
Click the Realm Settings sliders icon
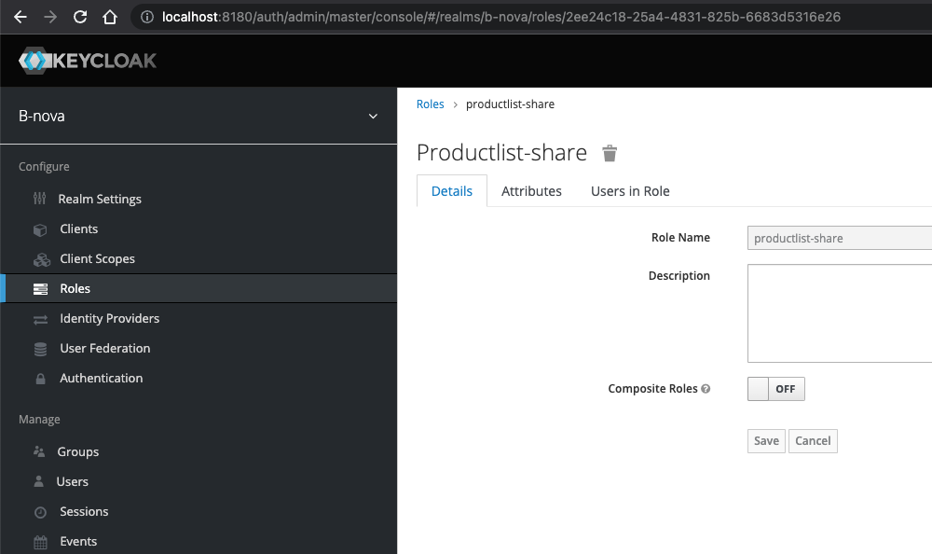[39, 199]
